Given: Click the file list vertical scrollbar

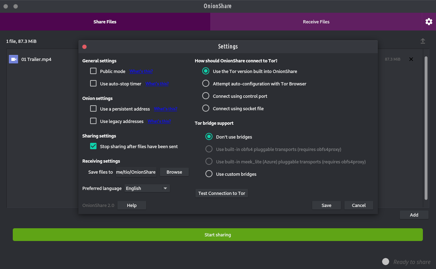Looking at the screenshot, I should click(426, 128).
